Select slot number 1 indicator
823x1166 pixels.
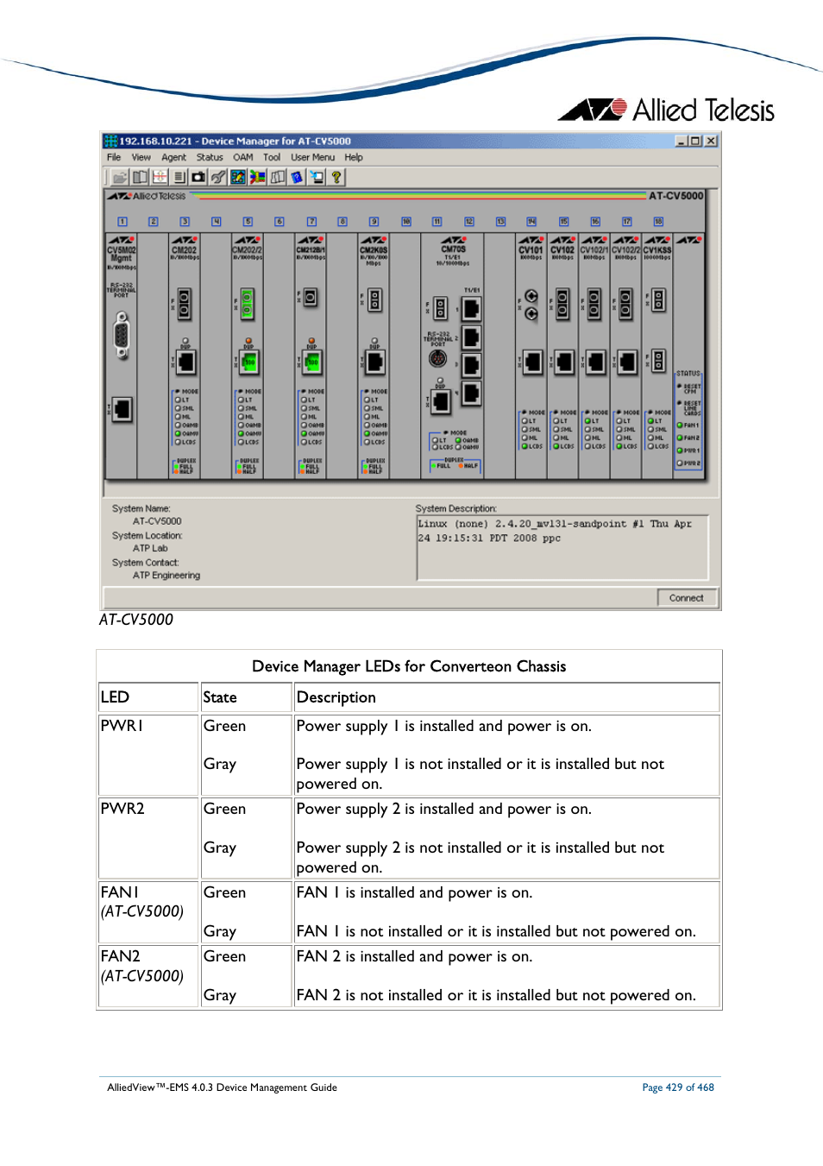pos(123,222)
